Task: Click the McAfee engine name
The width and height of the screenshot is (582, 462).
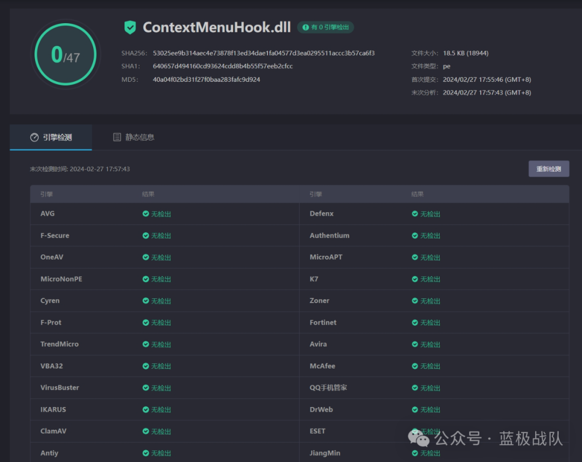Action: click(x=322, y=366)
